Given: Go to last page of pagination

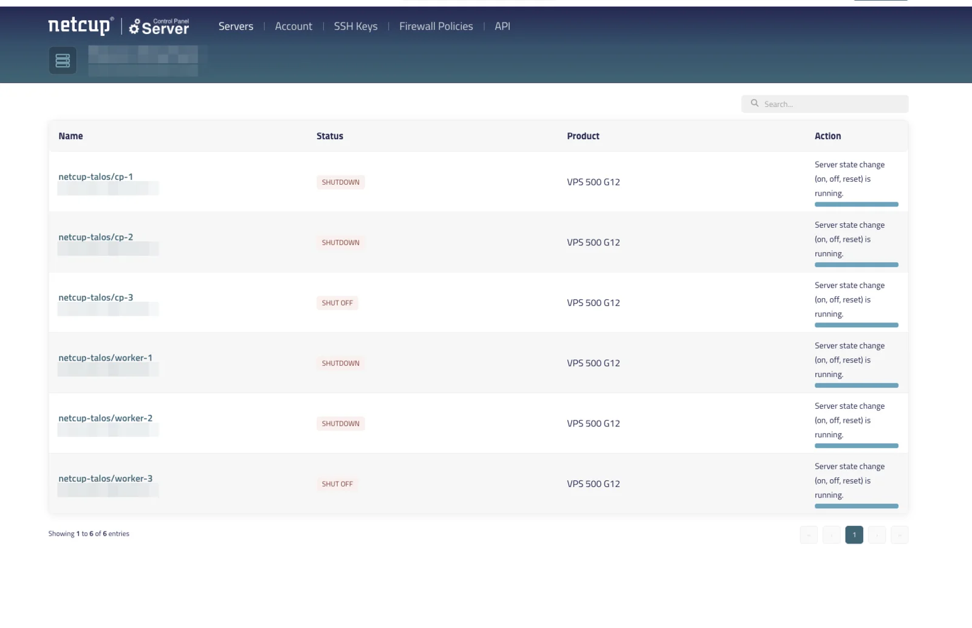Looking at the screenshot, I should click(899, 534).
